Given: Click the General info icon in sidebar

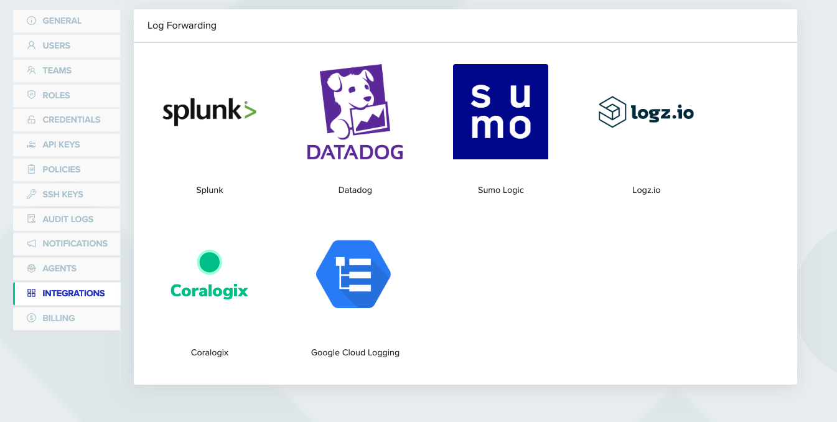Looking at the screenshot, I should point(31,21).
